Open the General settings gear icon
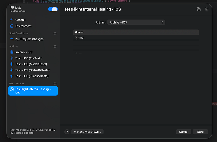 (12, 20)
